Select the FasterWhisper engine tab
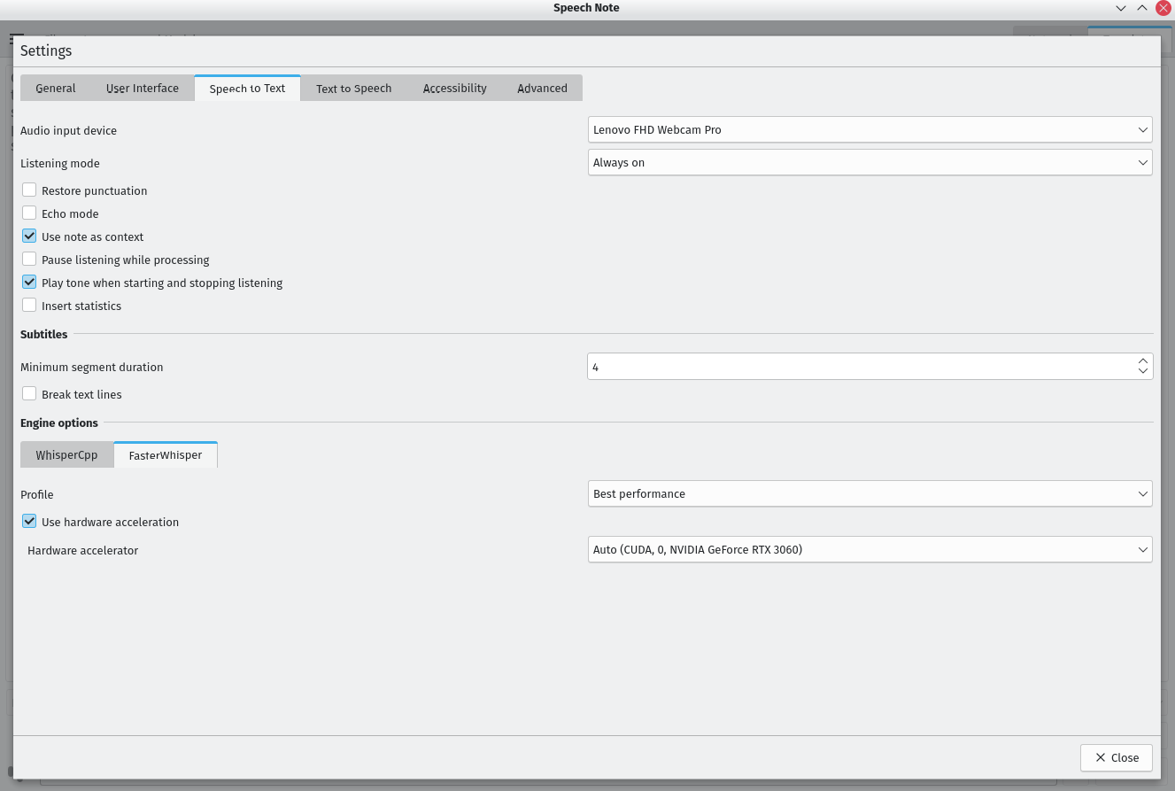Viewport: 1175px width, 791px height. pos(166,454)
